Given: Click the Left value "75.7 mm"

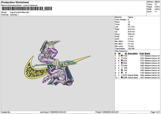Looking at the screenshot, I should point(131,27).
